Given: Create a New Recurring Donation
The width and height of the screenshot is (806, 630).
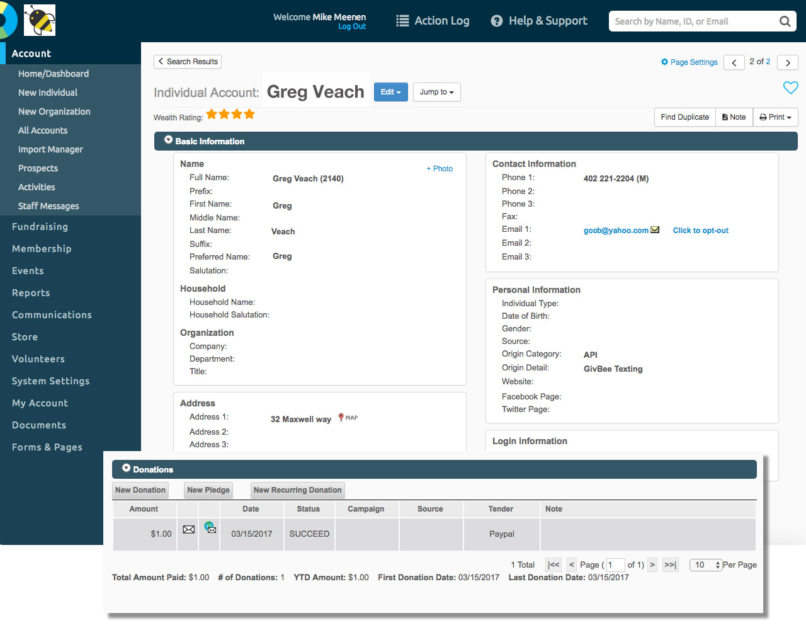Looking at the screenshot, I should (x=298, y=490).
